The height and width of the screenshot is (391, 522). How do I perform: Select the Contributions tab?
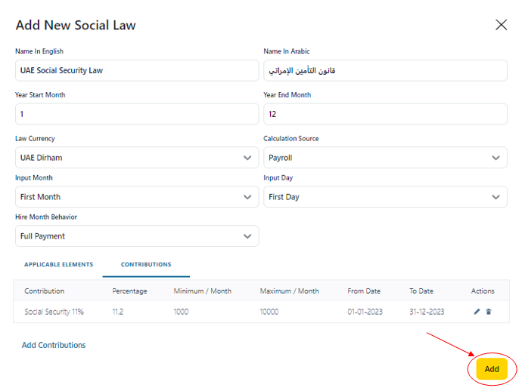click(146, 265)
